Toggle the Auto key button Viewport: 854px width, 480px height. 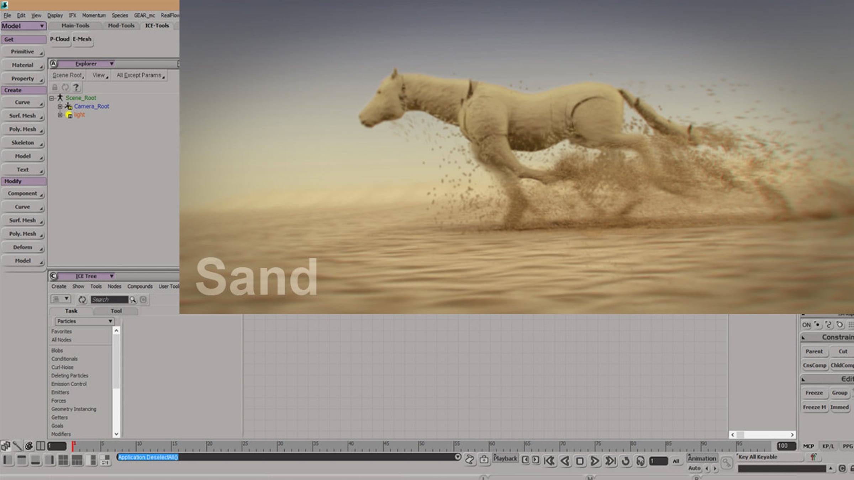694,468
